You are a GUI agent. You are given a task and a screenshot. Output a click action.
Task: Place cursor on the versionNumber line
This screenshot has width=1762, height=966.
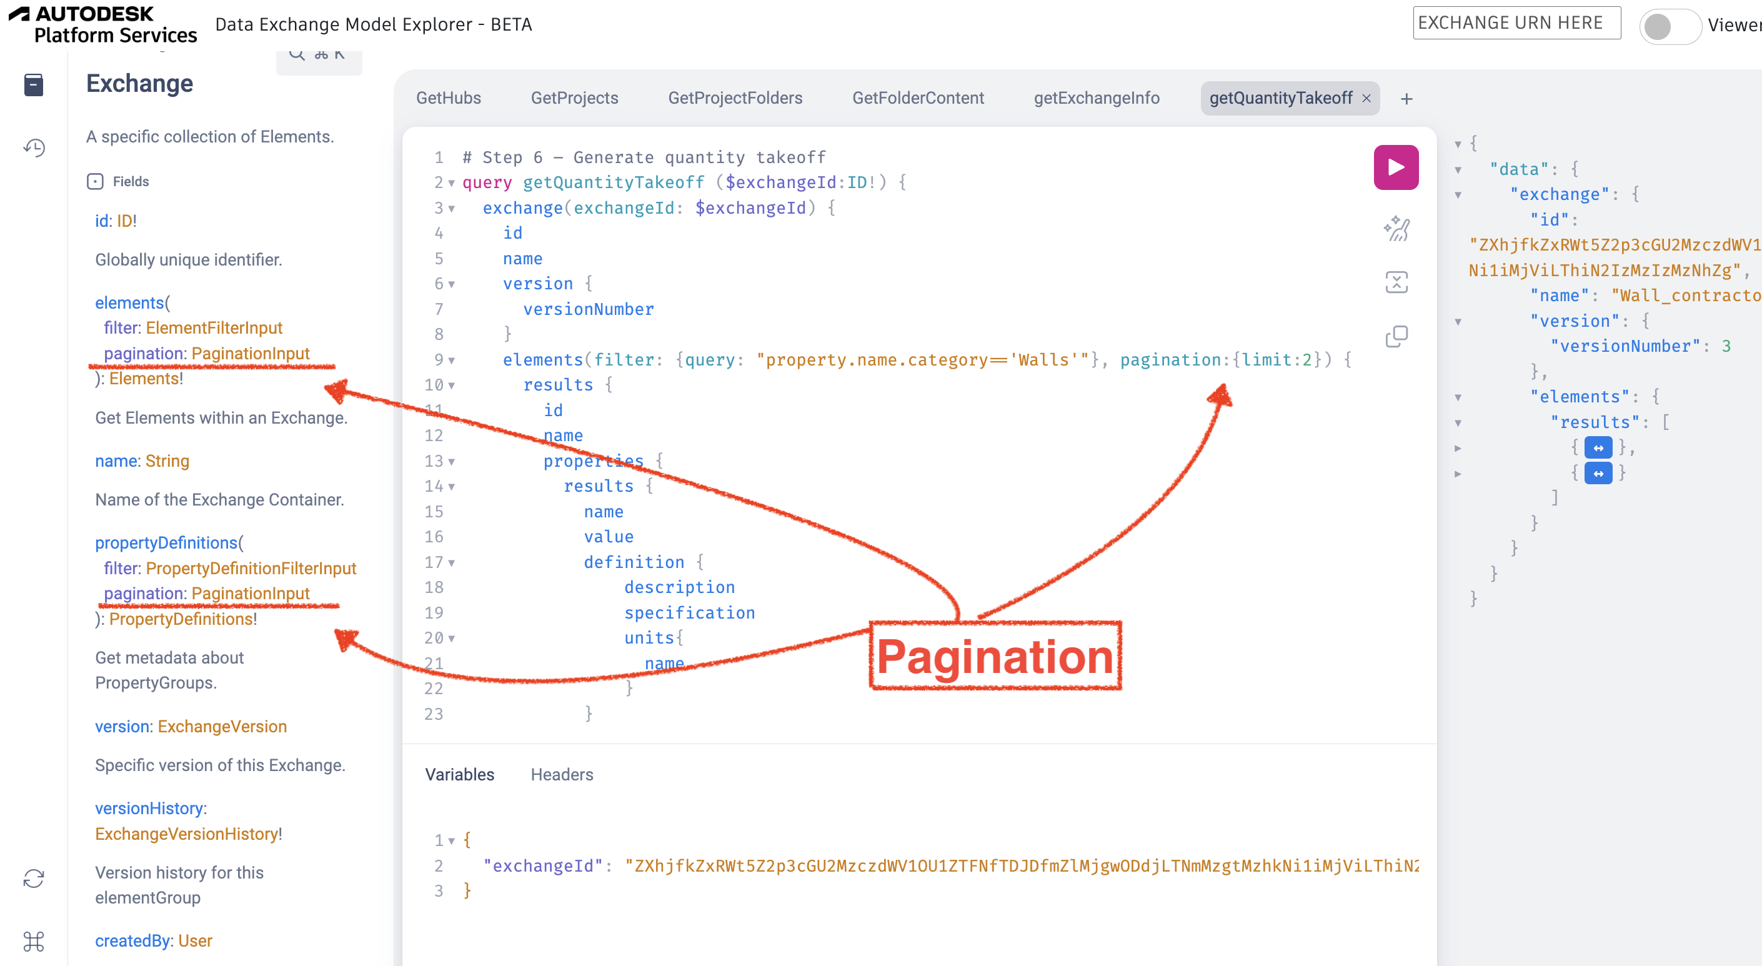[x=588, y=309]
